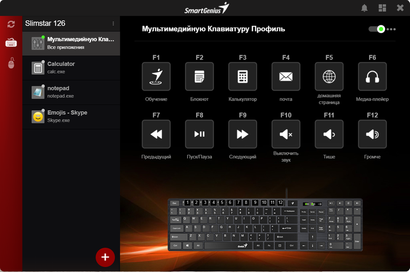Viewport: 410px width, 272px height.
Task: Open the notifications bell icon
Action: (x=365, y=8)
